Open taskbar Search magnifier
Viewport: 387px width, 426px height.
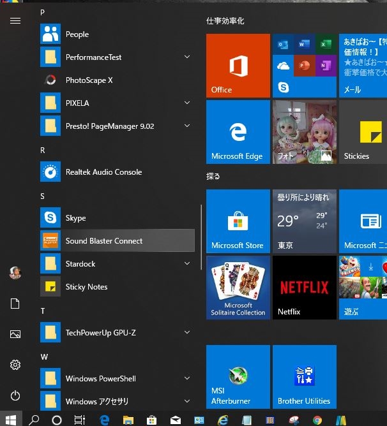coord(34,420)
